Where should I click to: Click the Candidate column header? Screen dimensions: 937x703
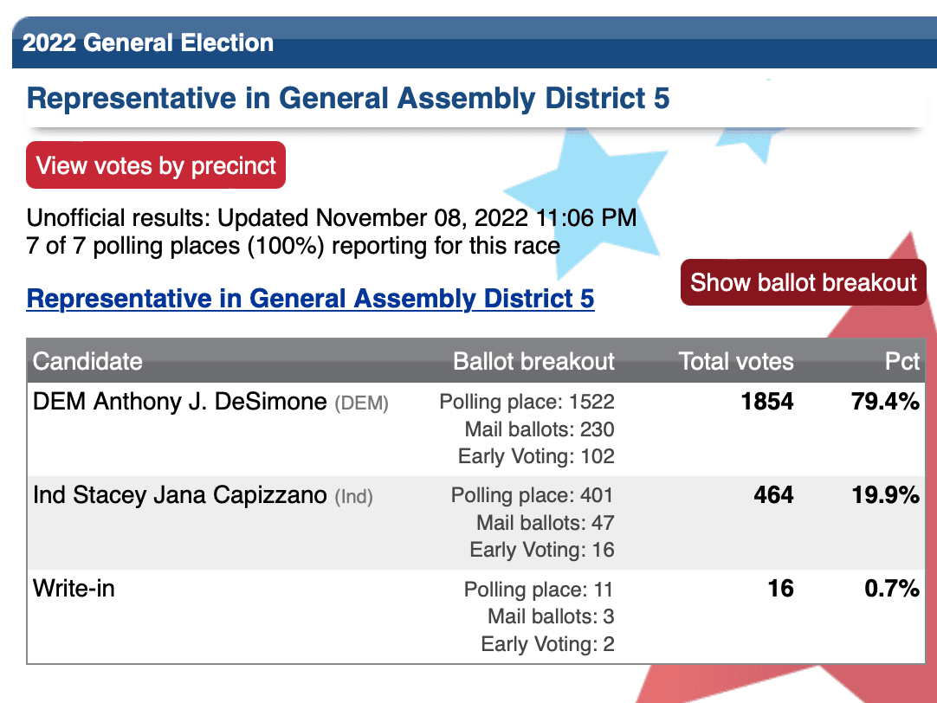pyautogui.click(x=87, y=361)
